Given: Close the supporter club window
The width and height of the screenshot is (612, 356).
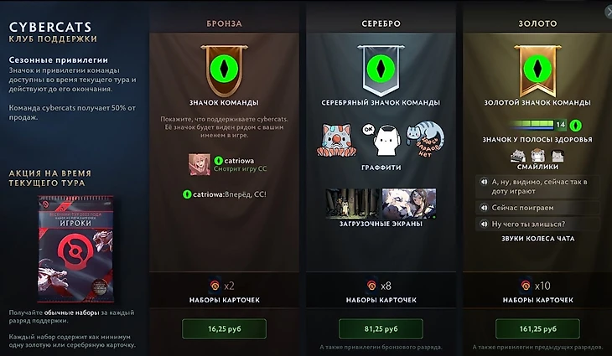Looking at the screenshot, I should [609, 12].
